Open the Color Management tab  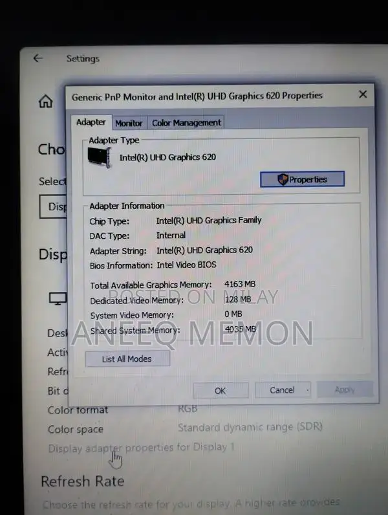pos(186,123)
